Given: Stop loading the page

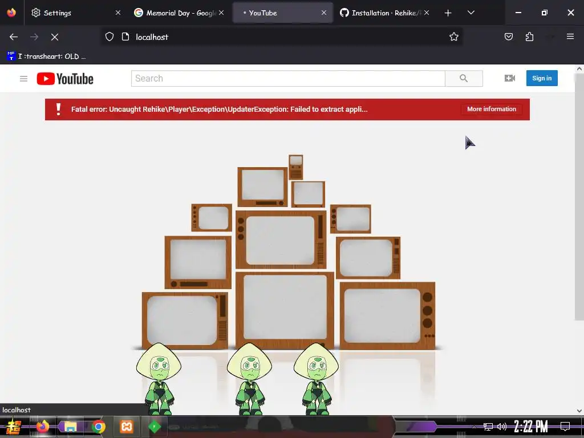Looking at the screenshot, I should (x=55, y=37).
